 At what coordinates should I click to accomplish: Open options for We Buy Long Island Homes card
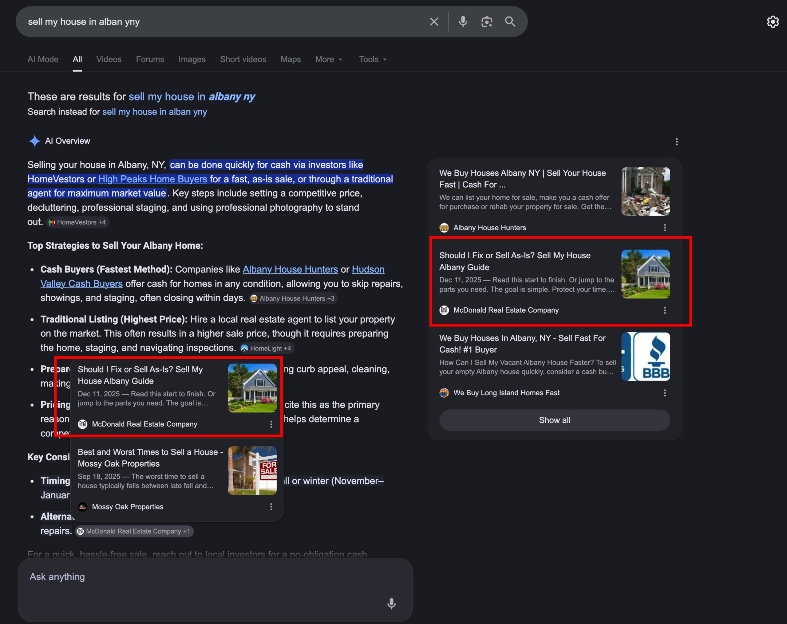(x=665, y=393)
